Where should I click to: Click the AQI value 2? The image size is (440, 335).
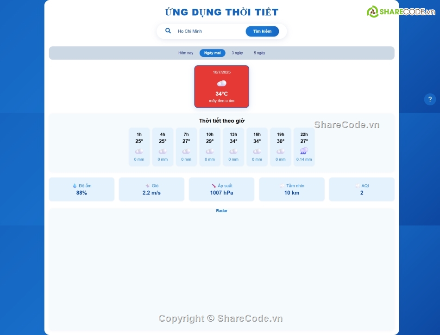click(362, 193)
